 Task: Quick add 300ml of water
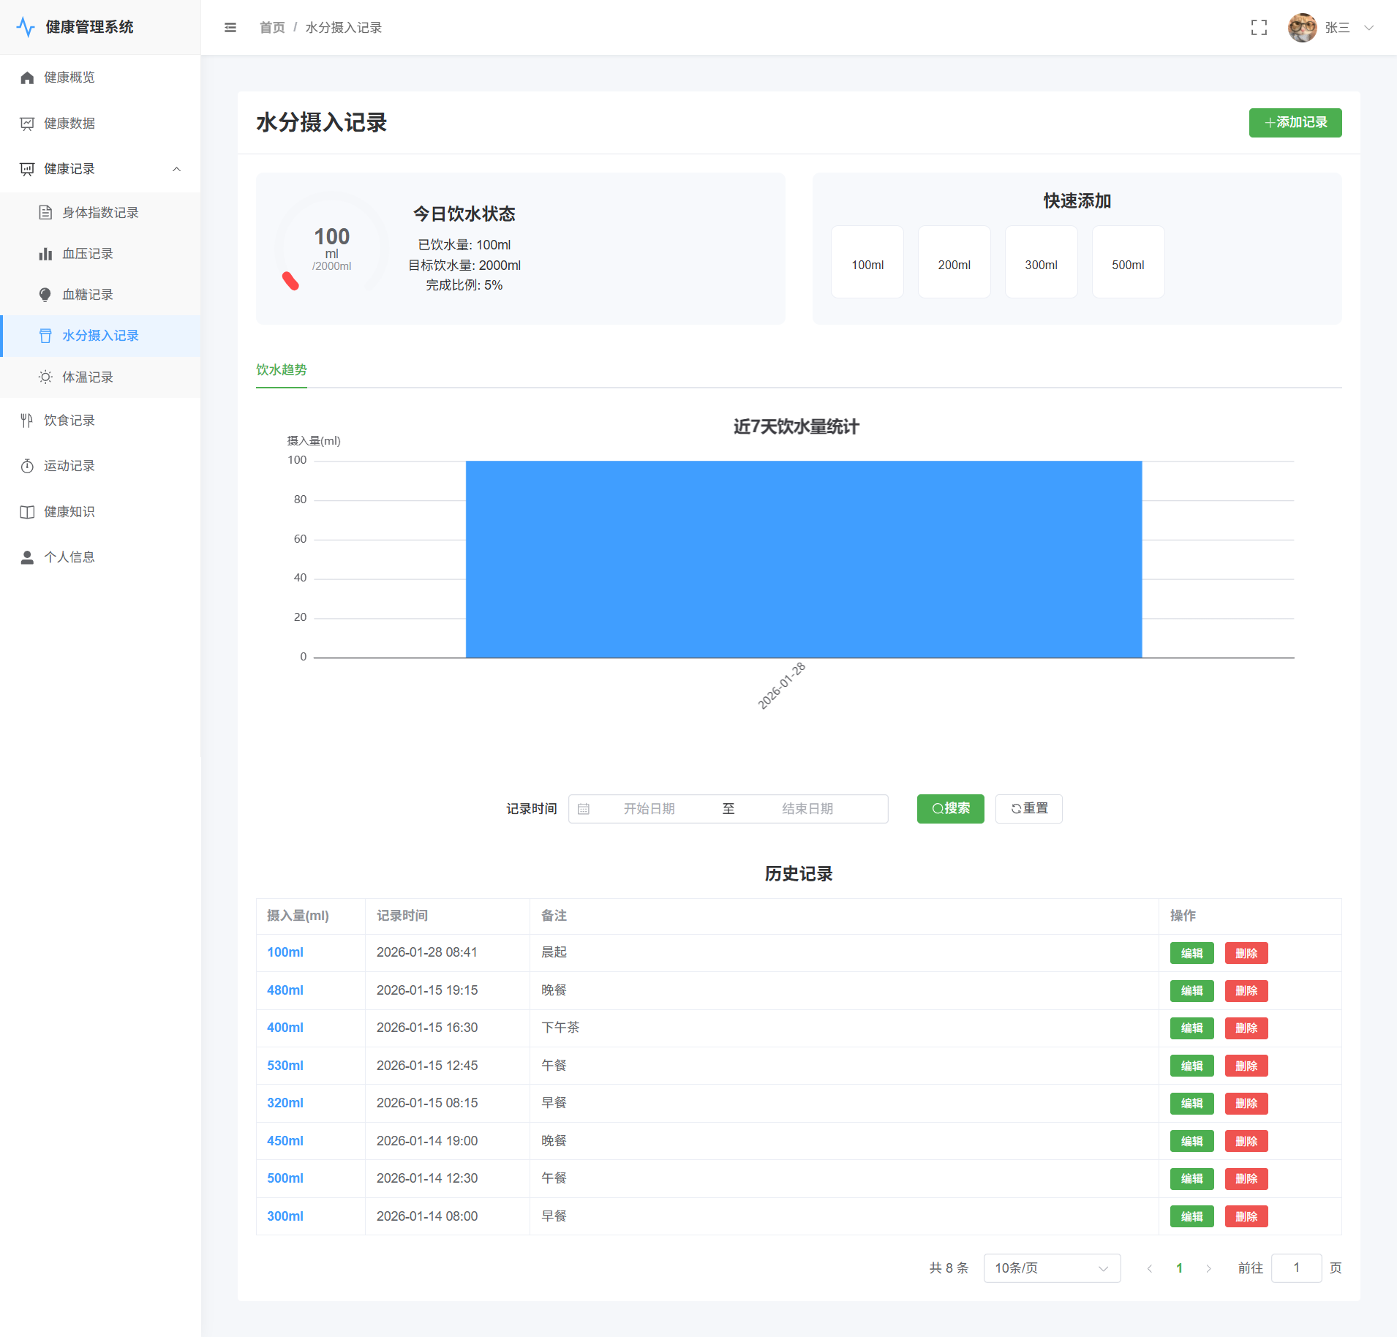pyautogui.click(x=1041, y=263)
